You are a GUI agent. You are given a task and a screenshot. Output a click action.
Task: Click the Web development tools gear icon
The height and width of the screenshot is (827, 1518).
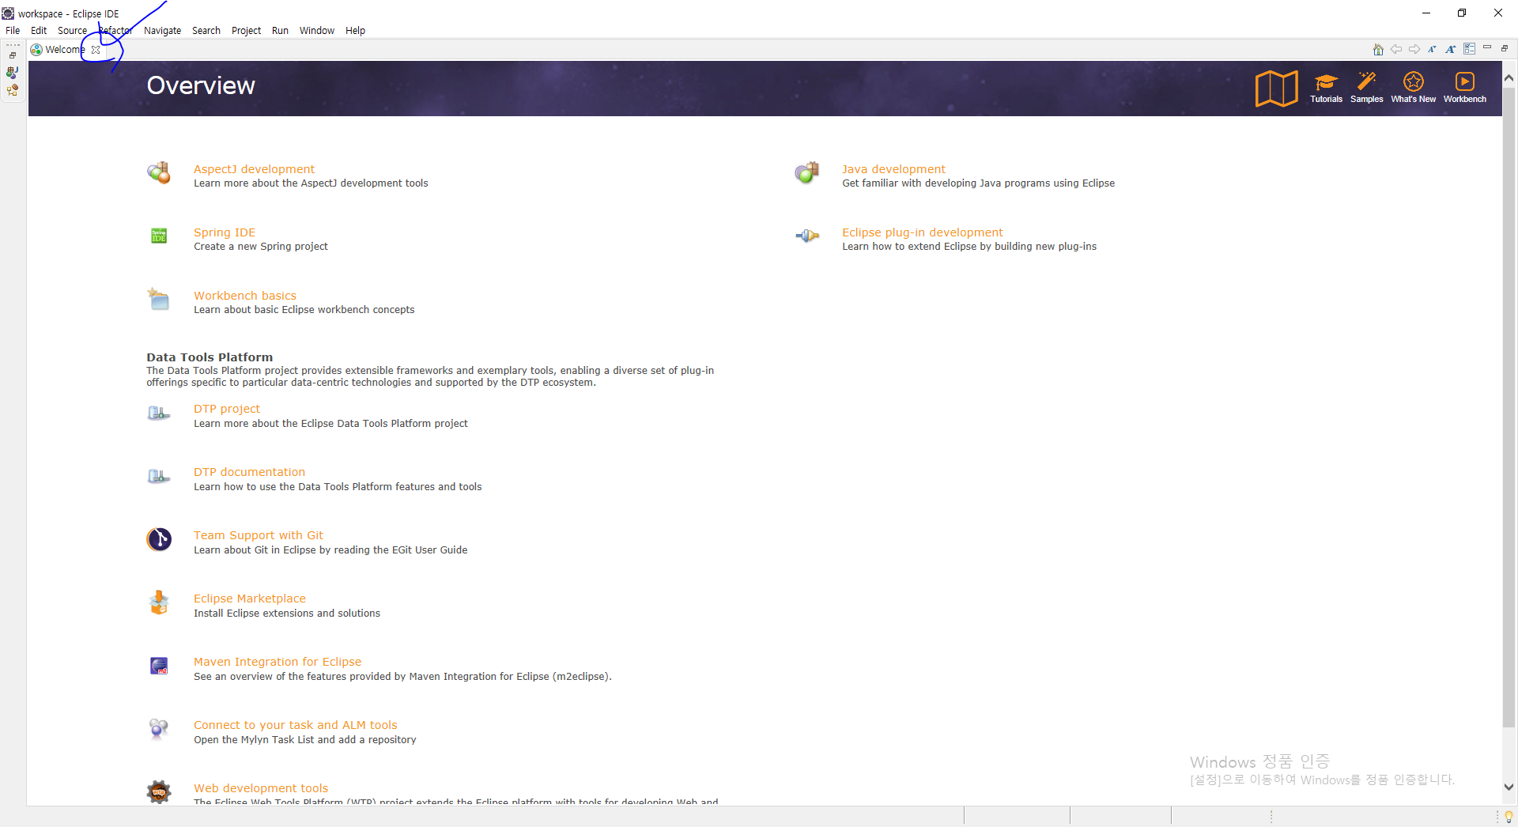[159, 791]
